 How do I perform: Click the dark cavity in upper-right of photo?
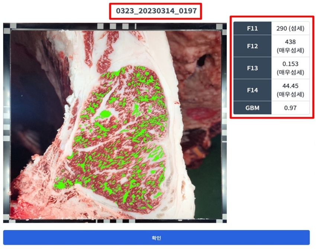tap(204, 59)
